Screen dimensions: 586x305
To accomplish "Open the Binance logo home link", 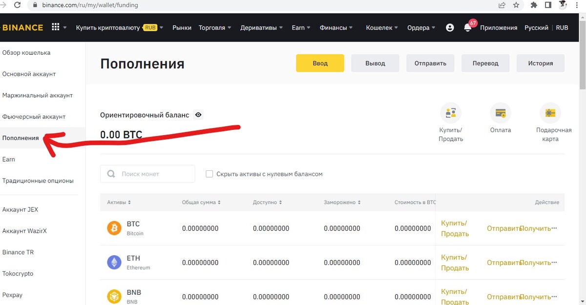I will tap(22, 28).
